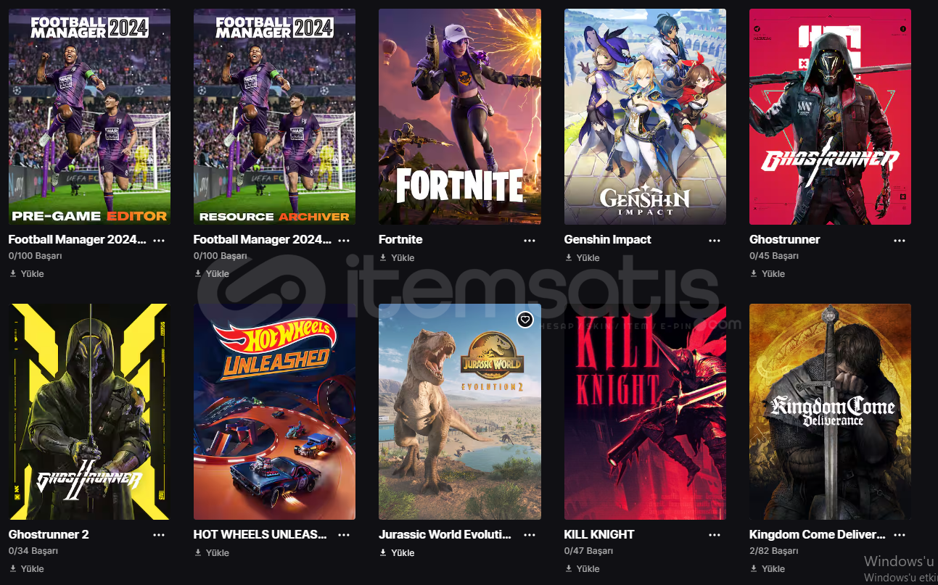The width and height of the screenshot is (938, 585).
Task: Open the three-dot menu for Fortnite
Action: [x=530, y=240]
